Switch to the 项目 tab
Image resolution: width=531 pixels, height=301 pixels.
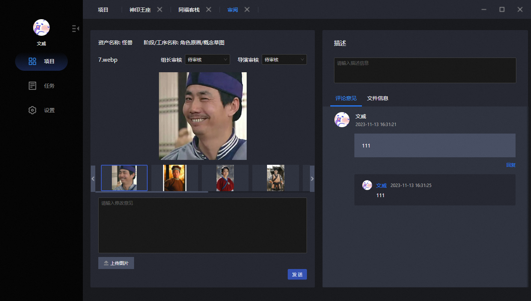coord(103,10)
